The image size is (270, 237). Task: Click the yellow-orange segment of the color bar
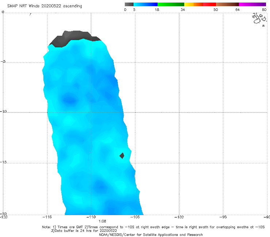pyautogui.click(x=194, y=4)
